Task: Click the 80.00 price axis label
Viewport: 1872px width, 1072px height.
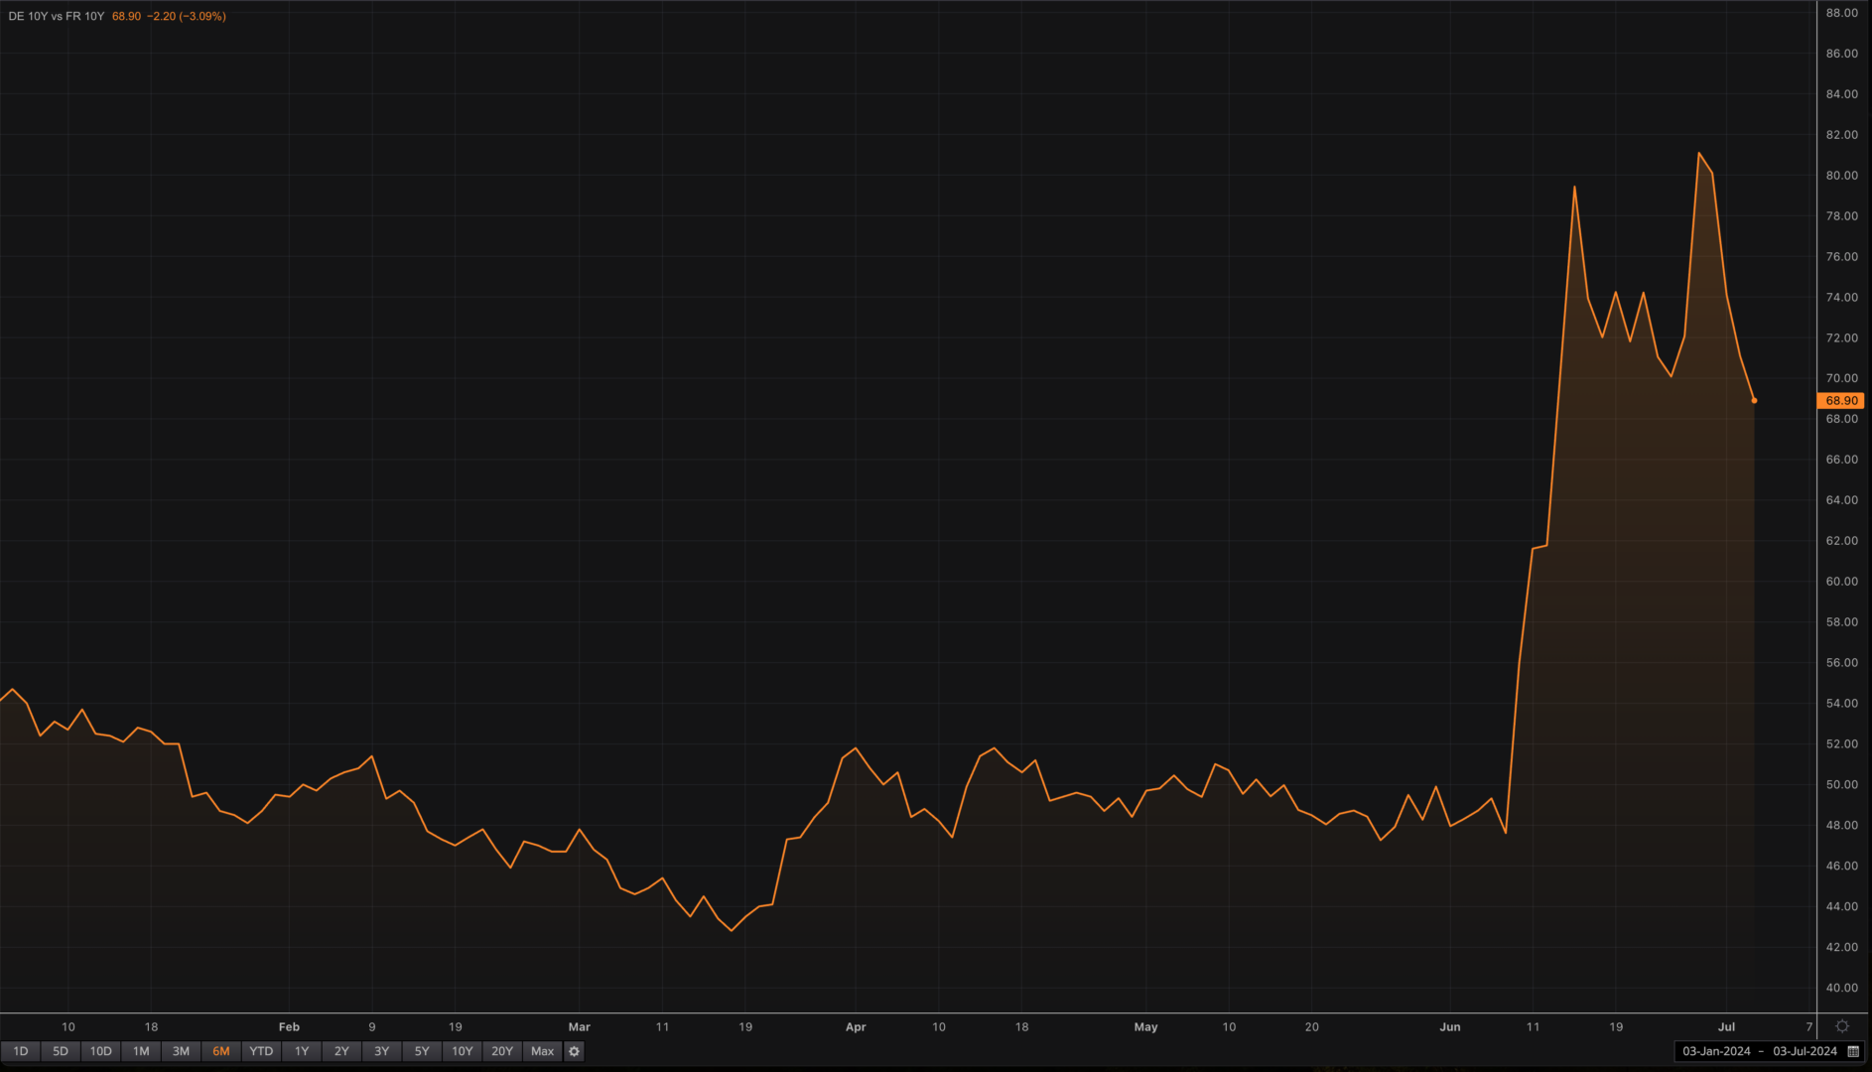Action: point(1841,176)
